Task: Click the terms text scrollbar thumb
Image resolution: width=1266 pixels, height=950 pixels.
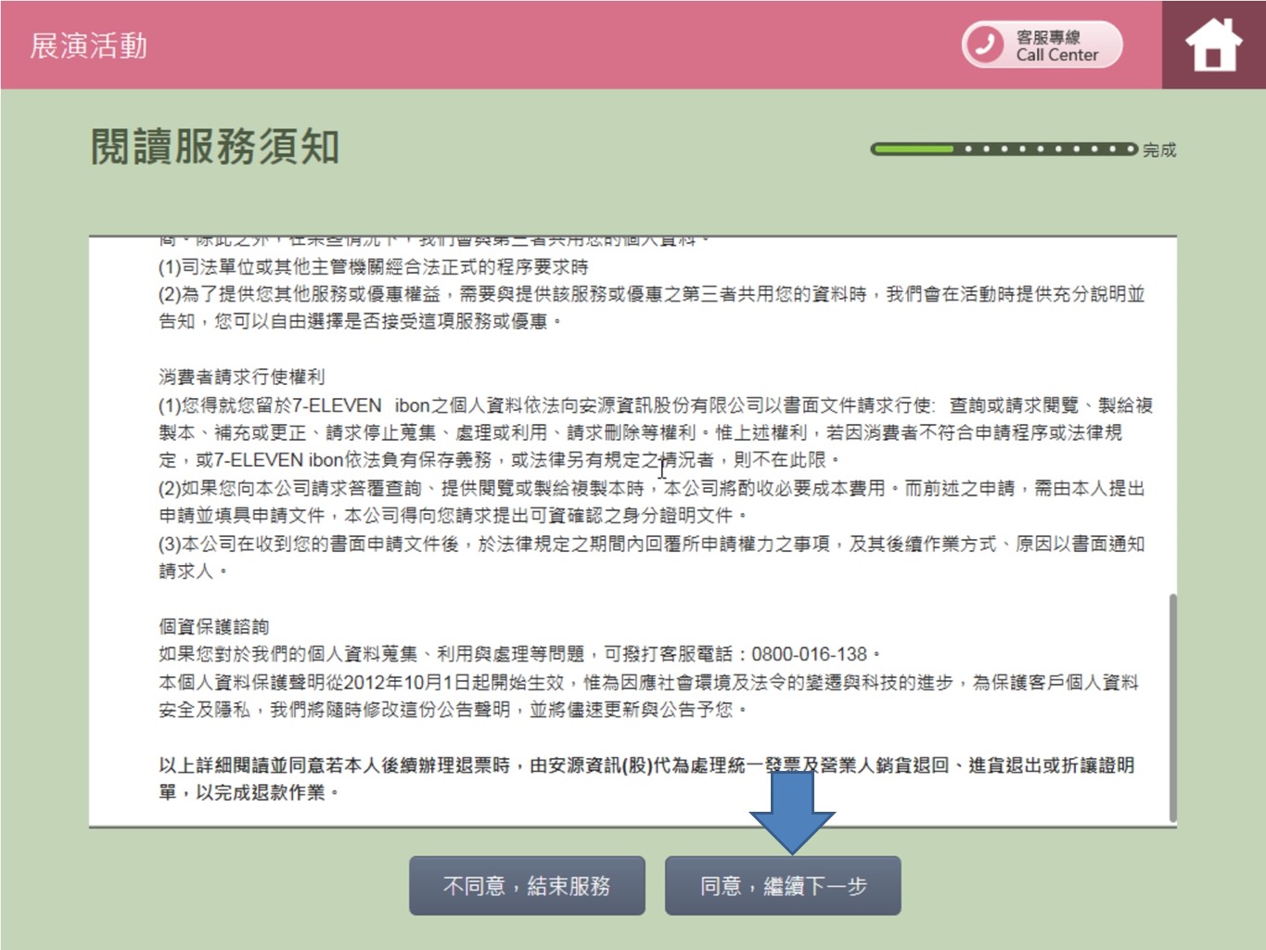Action: point(1172,708)
